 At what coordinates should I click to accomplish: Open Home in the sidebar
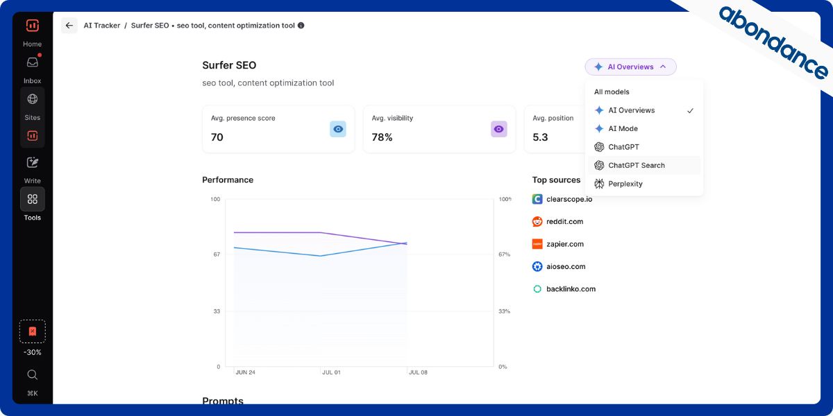[32, 44]
